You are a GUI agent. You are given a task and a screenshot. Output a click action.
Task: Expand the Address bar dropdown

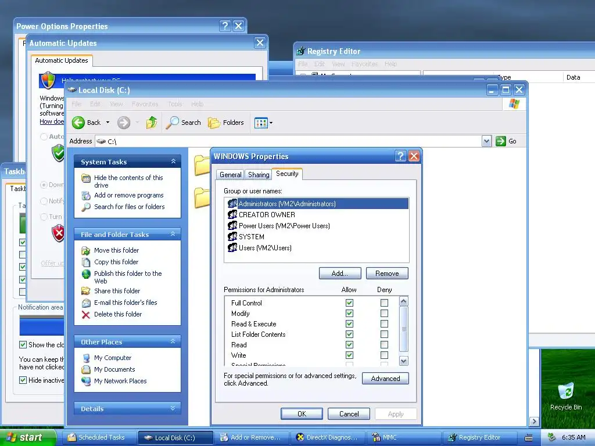(486, 142)
